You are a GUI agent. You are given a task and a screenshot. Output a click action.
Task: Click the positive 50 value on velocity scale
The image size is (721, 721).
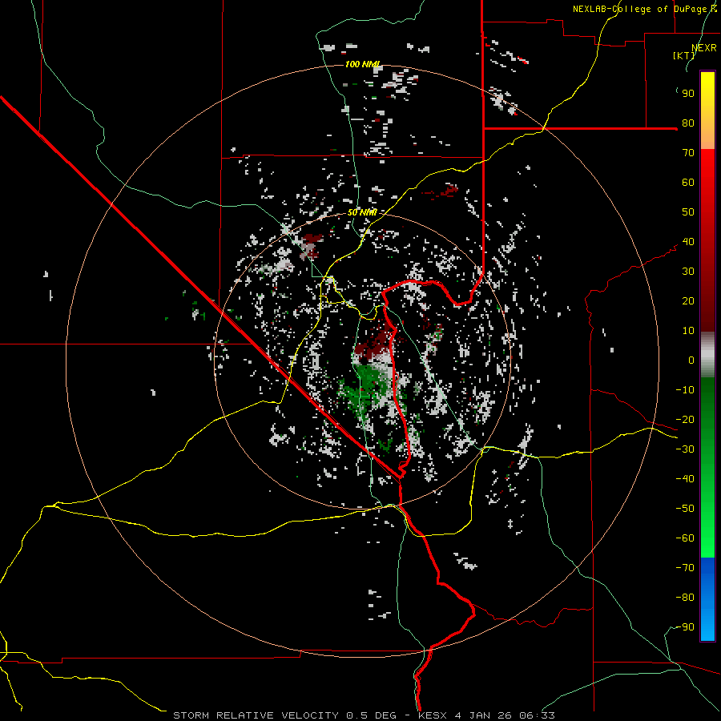coord(688,212)
